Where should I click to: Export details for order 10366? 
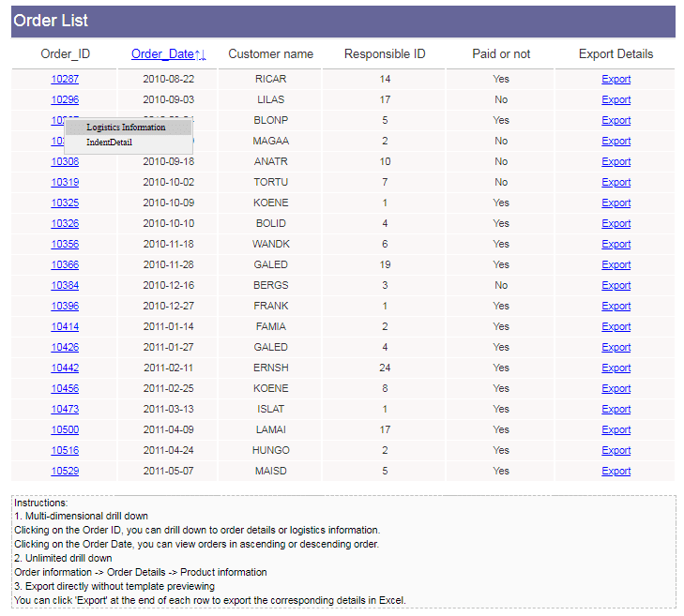coord(616,264)
